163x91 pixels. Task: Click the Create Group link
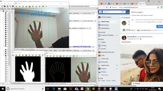108,81
